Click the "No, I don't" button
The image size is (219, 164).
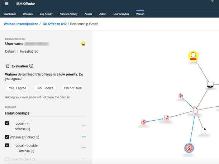tap(45, 88)
